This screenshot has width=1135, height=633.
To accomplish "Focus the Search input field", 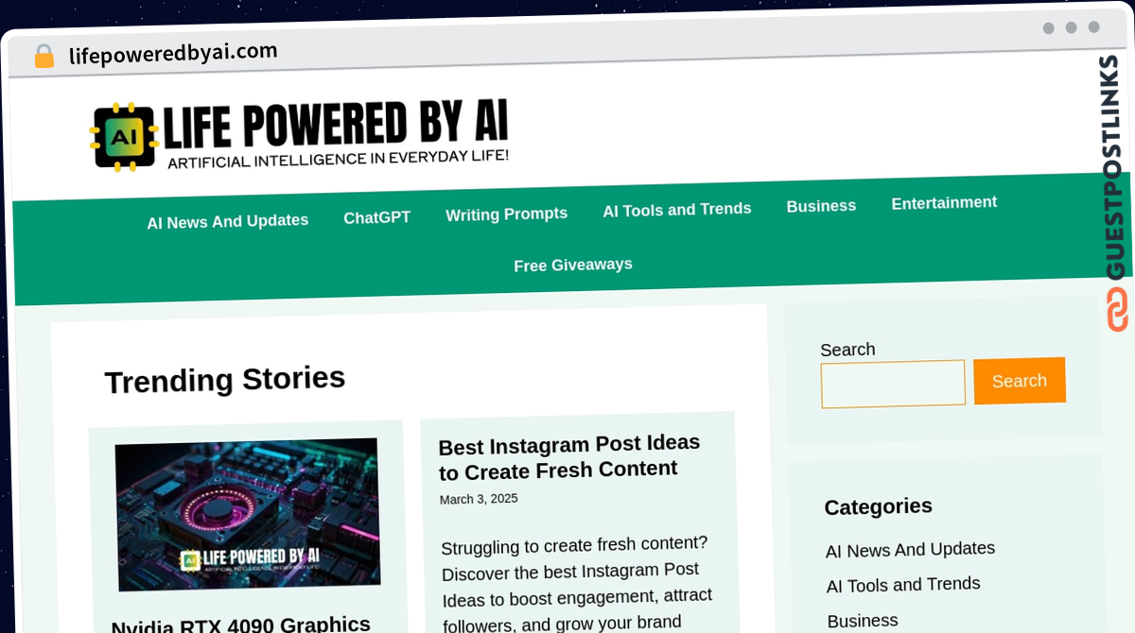I will [x=892, y=384].
